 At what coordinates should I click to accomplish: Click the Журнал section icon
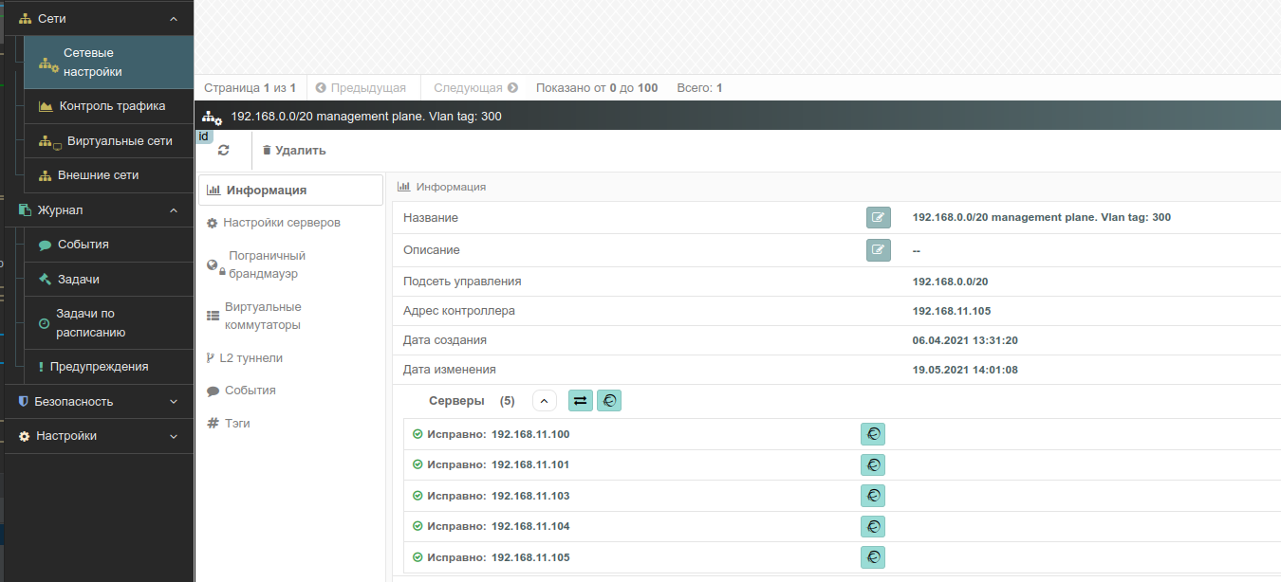coord(26,210)
